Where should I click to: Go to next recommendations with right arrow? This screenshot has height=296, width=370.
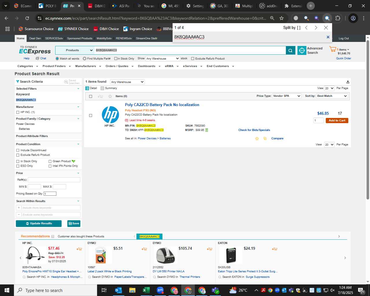(x=345, y=258)
